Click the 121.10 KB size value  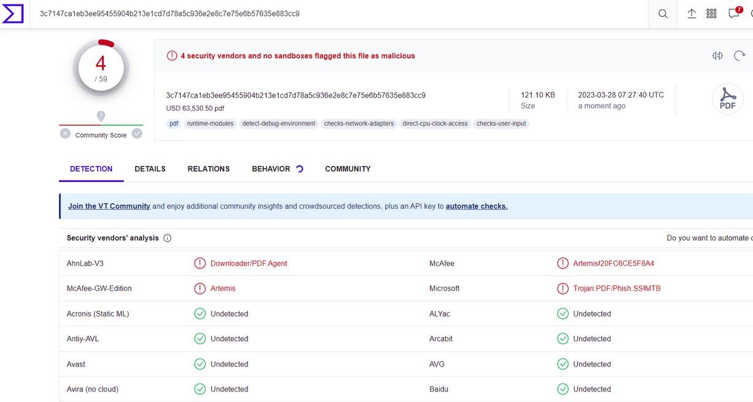click(538, 95)
